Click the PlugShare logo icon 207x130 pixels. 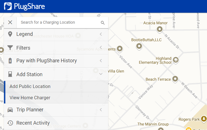pos(8,6)
